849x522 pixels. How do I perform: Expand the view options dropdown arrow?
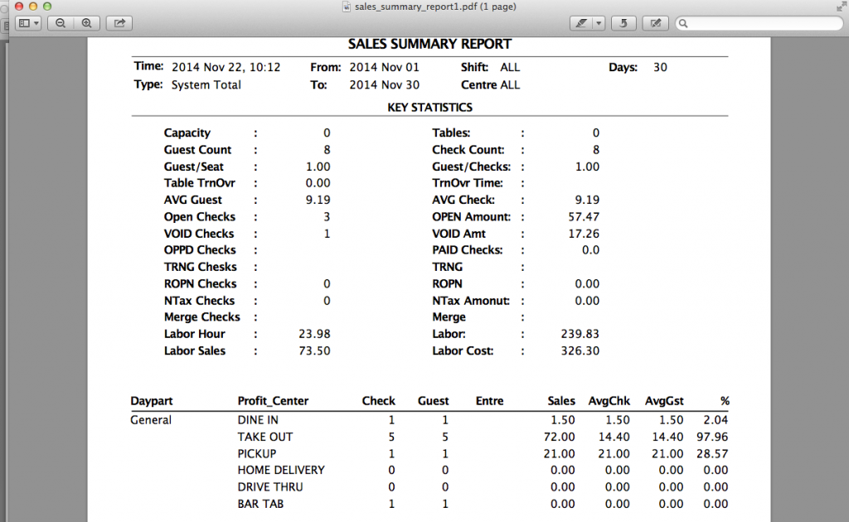pyautogui.click(x=36, y=22)
